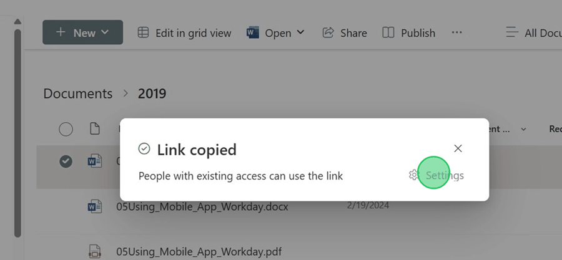The width and height of the screenshot is (562, 260).
Task: Select the 2019 breadcrumb folder
Action: pyautogui.click(x=152, y=94)
